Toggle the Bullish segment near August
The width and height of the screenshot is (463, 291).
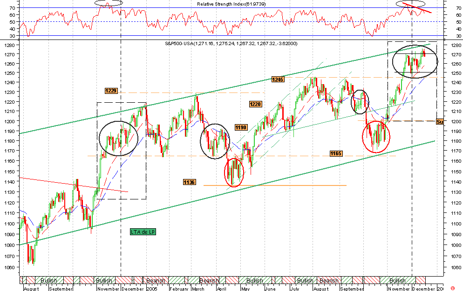coord(48,280)
